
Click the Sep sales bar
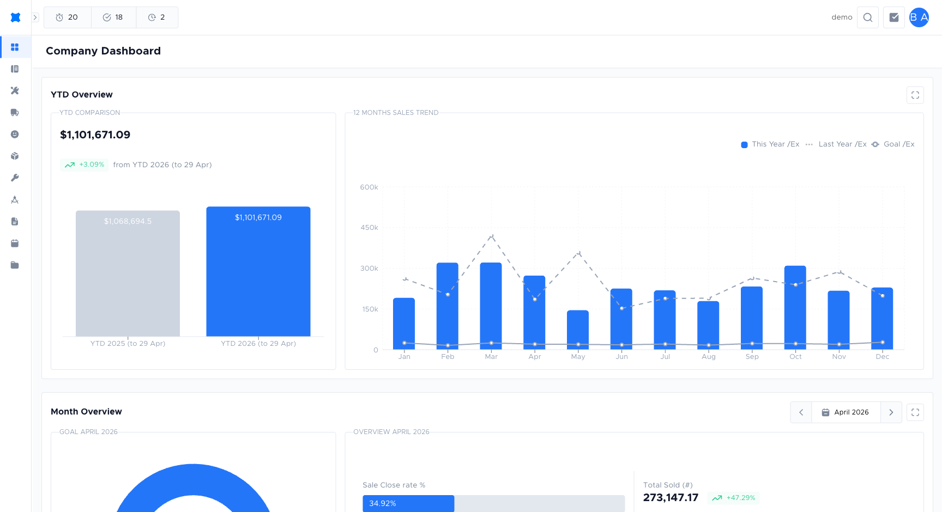tap(752, 318)
